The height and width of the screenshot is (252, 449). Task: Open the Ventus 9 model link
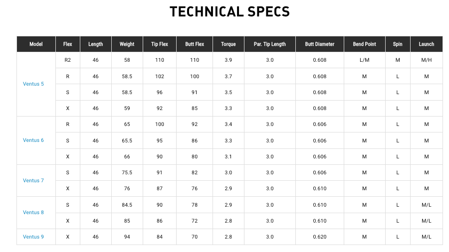coord(33,237)
